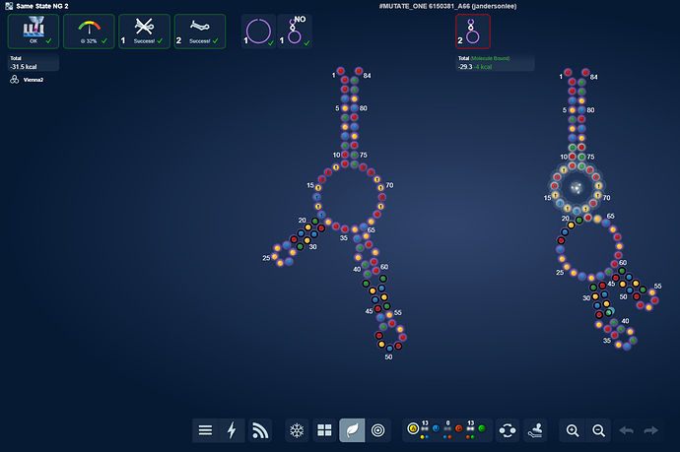The height and width of the screenshot is (452, 680).
Task: Click the snowflake freeze icon
Action: point(296,430)
